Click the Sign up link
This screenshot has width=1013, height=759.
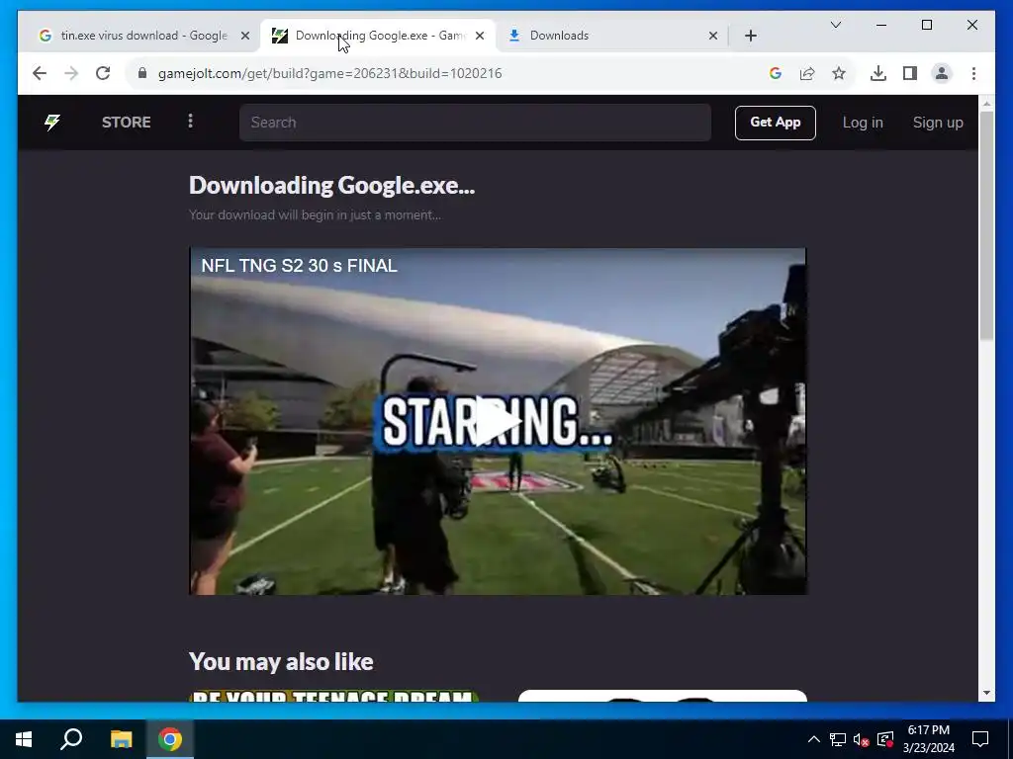[938, 123]
